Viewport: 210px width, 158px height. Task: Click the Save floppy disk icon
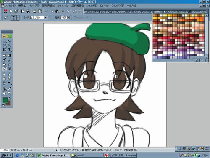coord(23,11)
